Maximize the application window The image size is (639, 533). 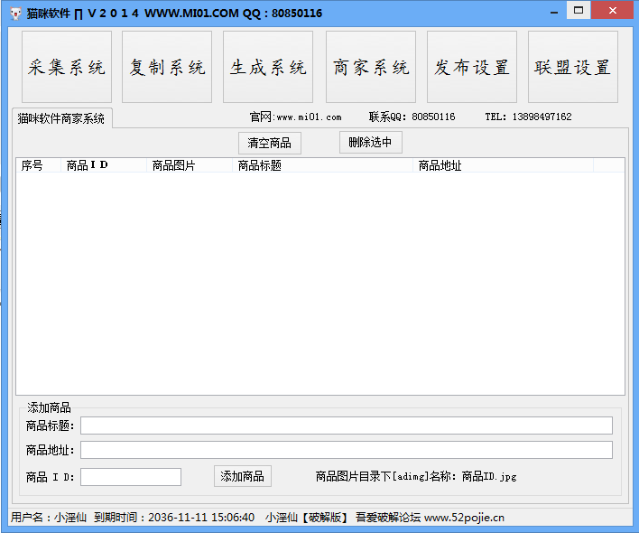[579, 11]
